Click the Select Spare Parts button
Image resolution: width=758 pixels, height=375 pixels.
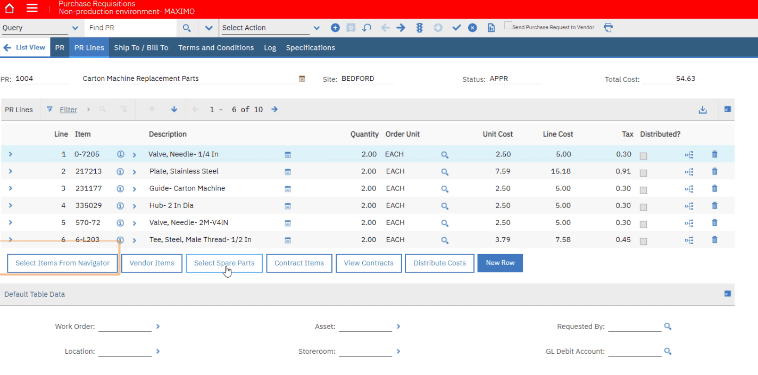coord(224,263)
